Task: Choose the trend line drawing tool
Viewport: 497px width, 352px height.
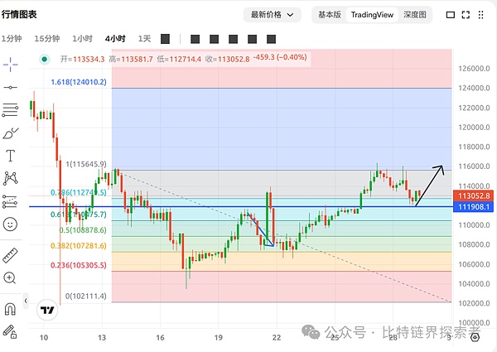Action: (11, 87)
